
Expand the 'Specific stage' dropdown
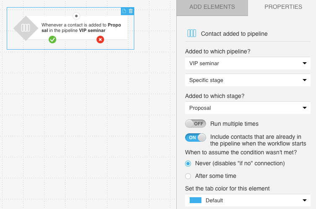click(248, 80)
